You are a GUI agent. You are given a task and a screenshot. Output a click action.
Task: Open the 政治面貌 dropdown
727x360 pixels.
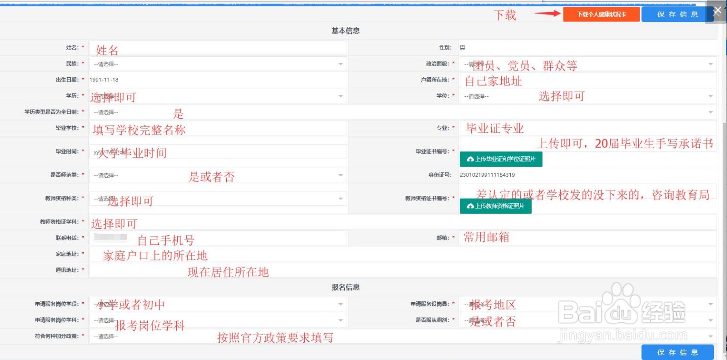pos(588,64)
